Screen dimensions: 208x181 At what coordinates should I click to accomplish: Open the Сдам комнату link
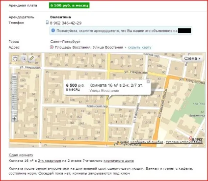pos(21,155)
